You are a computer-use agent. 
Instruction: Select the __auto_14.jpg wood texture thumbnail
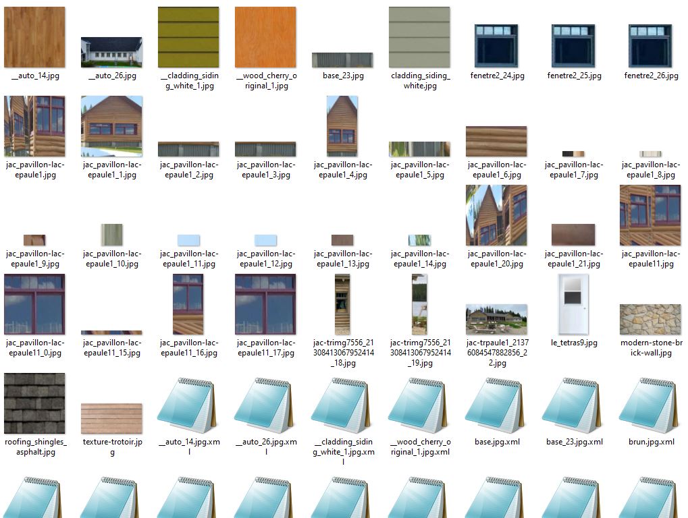coord(34,37)
